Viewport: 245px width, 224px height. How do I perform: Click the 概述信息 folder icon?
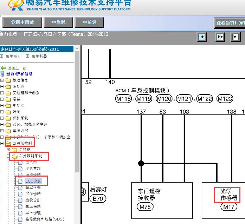click(8, 80)
